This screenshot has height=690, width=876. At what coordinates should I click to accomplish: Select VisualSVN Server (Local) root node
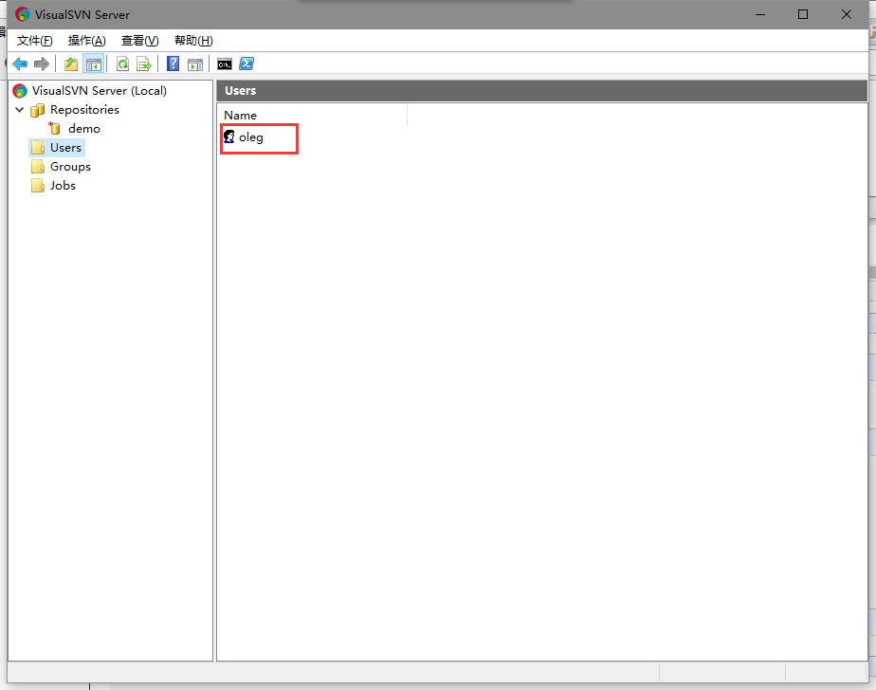point(100,90)
